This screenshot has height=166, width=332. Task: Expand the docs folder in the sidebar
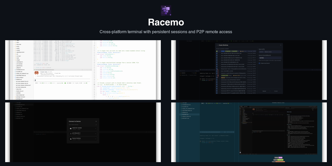click(x=18, y=43)
